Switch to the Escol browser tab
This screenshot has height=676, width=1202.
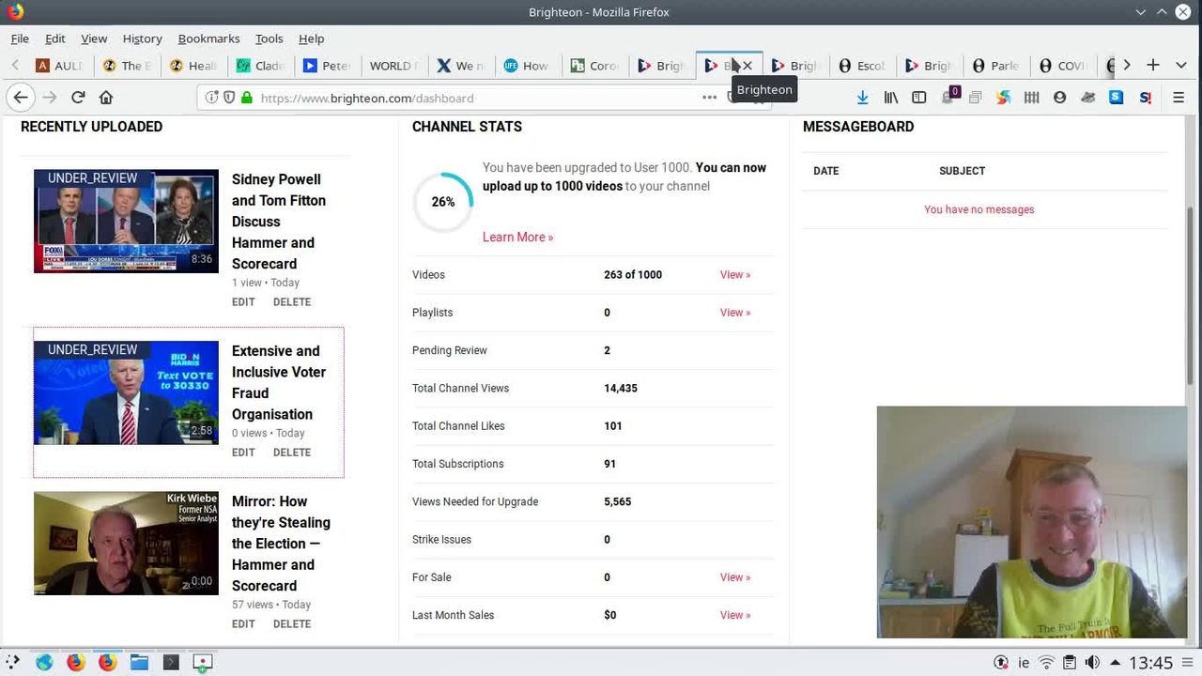[x=861, y=66]
